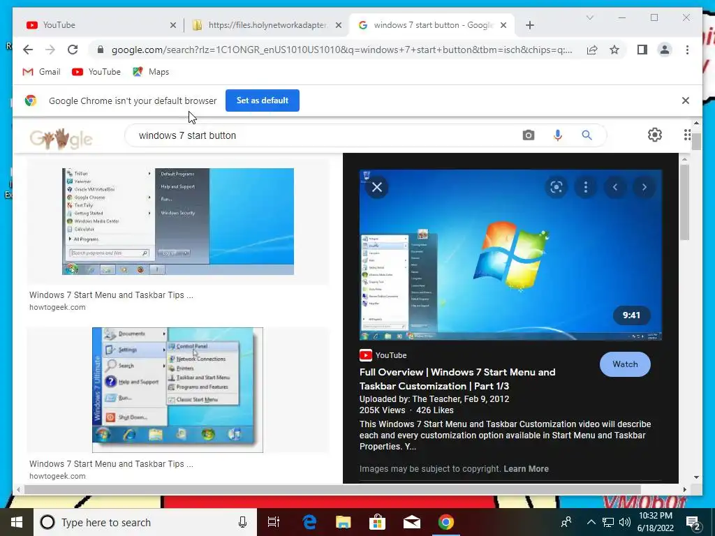Open more options on the preview image
This screenshot has height=536, width=715.
pos(586,187)
